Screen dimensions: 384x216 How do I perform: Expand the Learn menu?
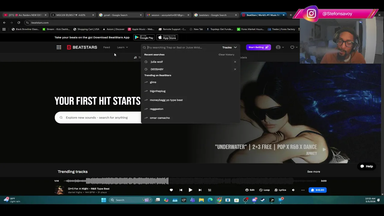(x=122, y=47)
